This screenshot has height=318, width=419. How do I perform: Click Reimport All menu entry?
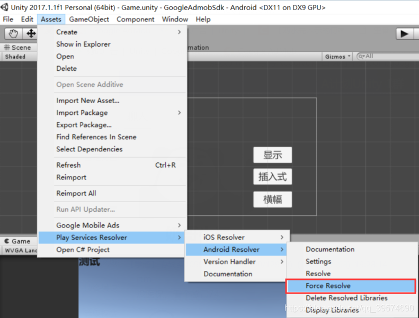pyautogui.click(x=112, y=193)
